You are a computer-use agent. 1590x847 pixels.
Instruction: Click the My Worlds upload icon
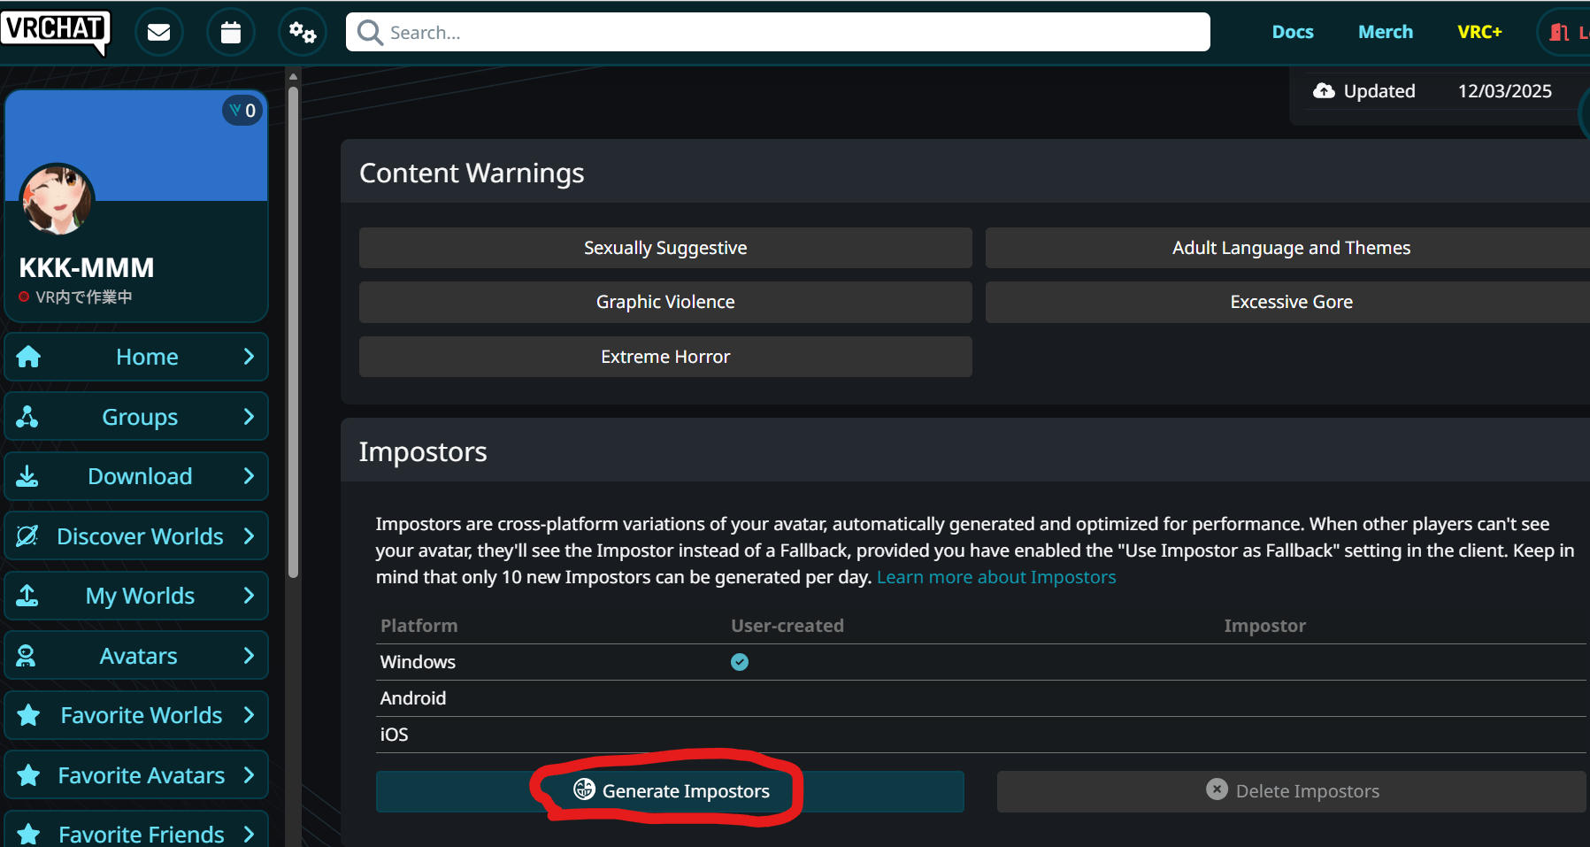pos(27,596)
